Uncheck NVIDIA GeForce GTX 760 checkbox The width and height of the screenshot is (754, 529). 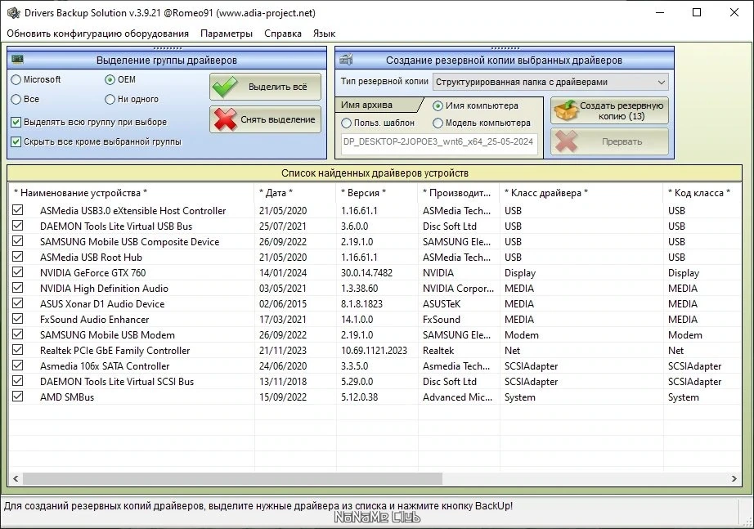[18, 272]
